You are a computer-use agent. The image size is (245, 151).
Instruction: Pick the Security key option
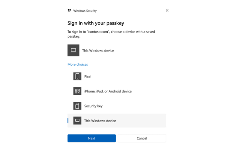(x=117, y=106)
